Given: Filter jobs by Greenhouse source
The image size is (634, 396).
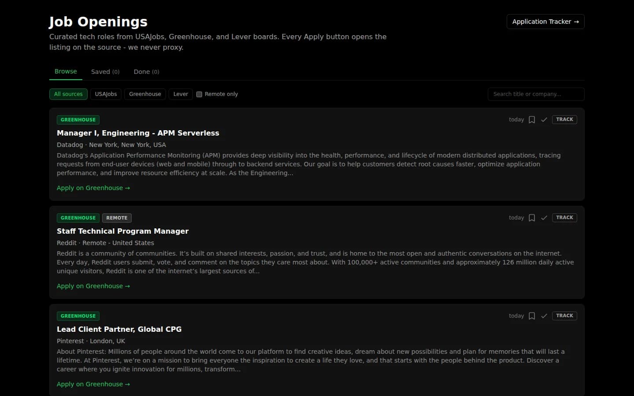Looking at the screenshot, I should tap(145, 94).
